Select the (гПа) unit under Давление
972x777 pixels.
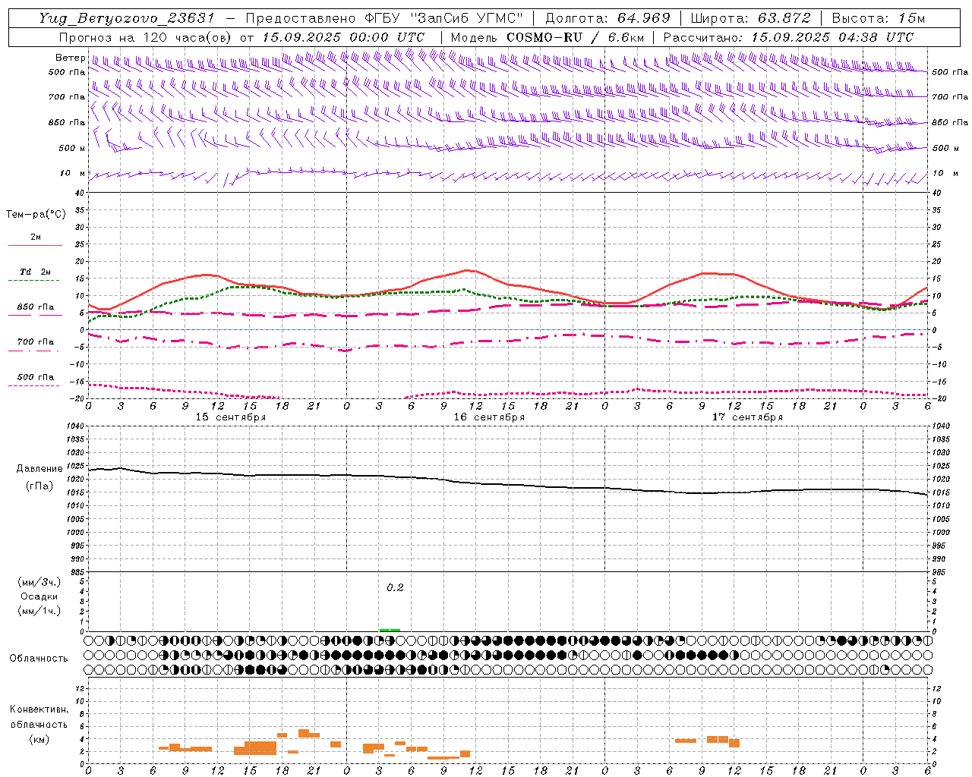39,486
